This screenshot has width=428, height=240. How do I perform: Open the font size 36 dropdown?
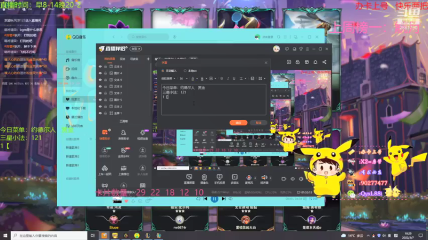click(x=183, y=78)
